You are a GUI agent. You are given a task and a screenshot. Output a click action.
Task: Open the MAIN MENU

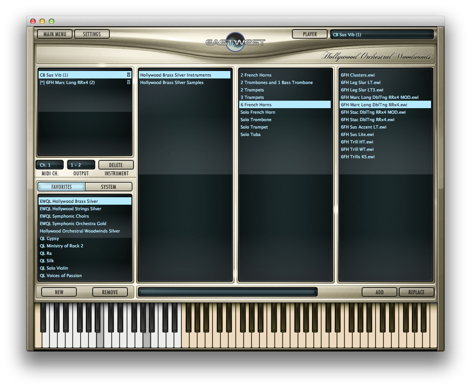coord(55,34)
